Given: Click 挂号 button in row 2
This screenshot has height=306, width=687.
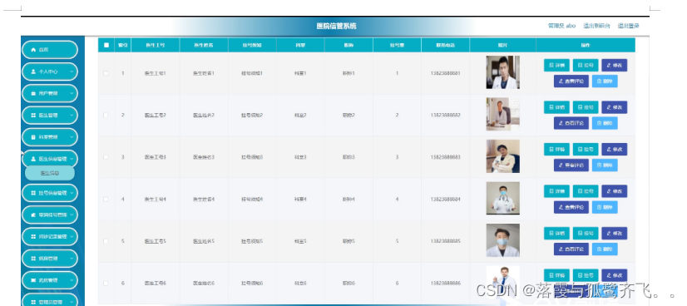Looking at the screenshot, I should (x=586, y=107).
